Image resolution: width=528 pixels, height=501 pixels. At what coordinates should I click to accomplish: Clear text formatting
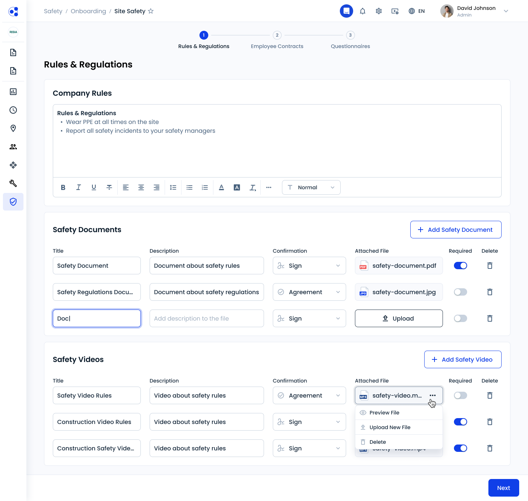coord(253,187)
